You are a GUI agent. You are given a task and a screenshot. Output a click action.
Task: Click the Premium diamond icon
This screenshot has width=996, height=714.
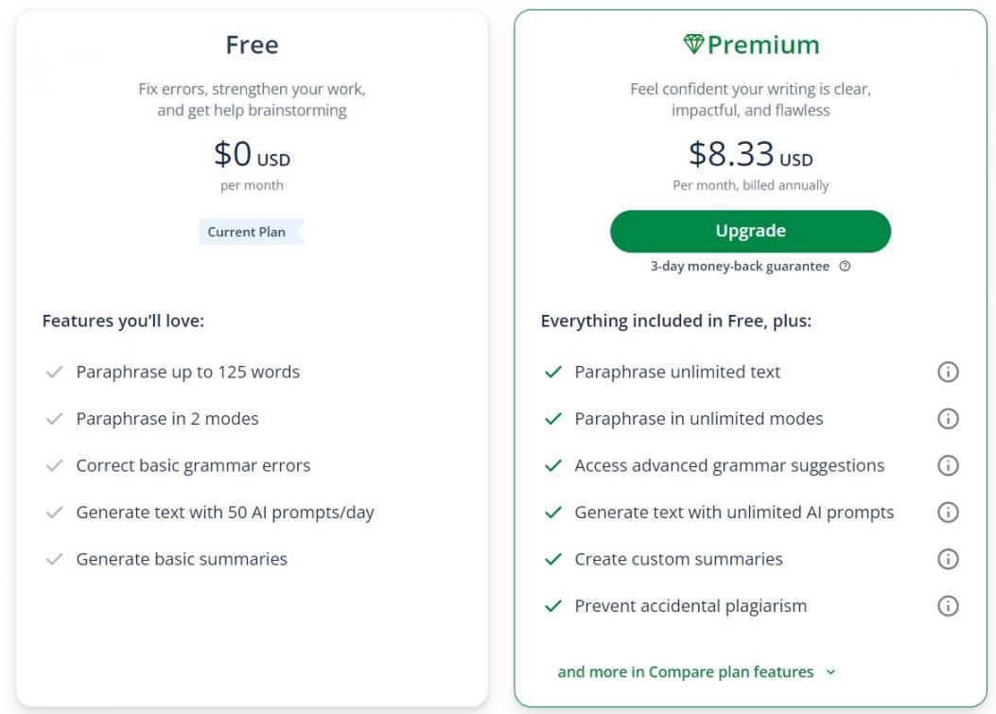tap(693, 44)
